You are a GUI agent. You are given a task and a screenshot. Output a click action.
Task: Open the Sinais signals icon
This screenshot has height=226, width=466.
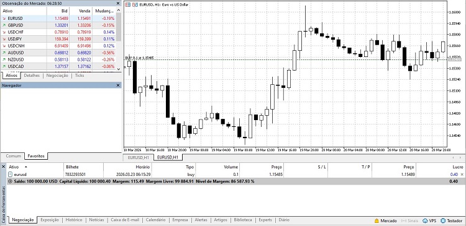pyautogui.click(x=404, y=220)
